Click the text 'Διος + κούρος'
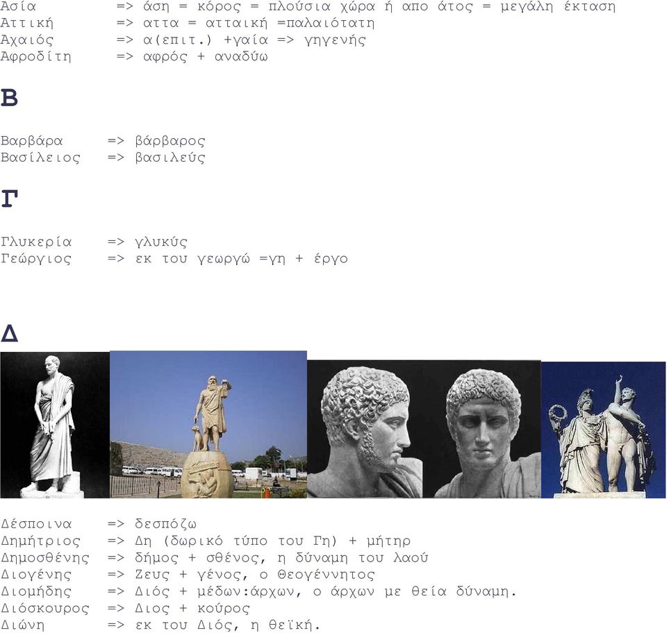 (x=192, y=608)
